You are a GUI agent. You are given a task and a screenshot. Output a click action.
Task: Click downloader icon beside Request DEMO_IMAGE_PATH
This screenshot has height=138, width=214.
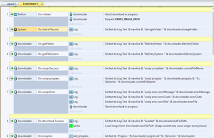pos(71,19)
